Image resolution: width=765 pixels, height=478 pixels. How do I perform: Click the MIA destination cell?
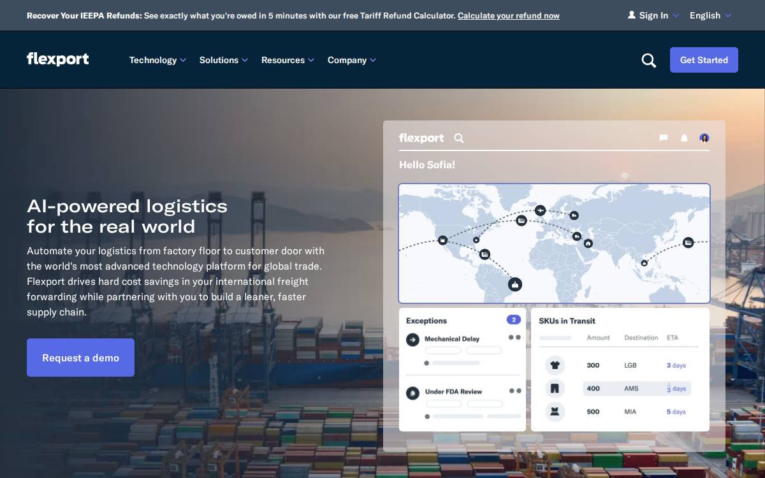click(630, 412)
